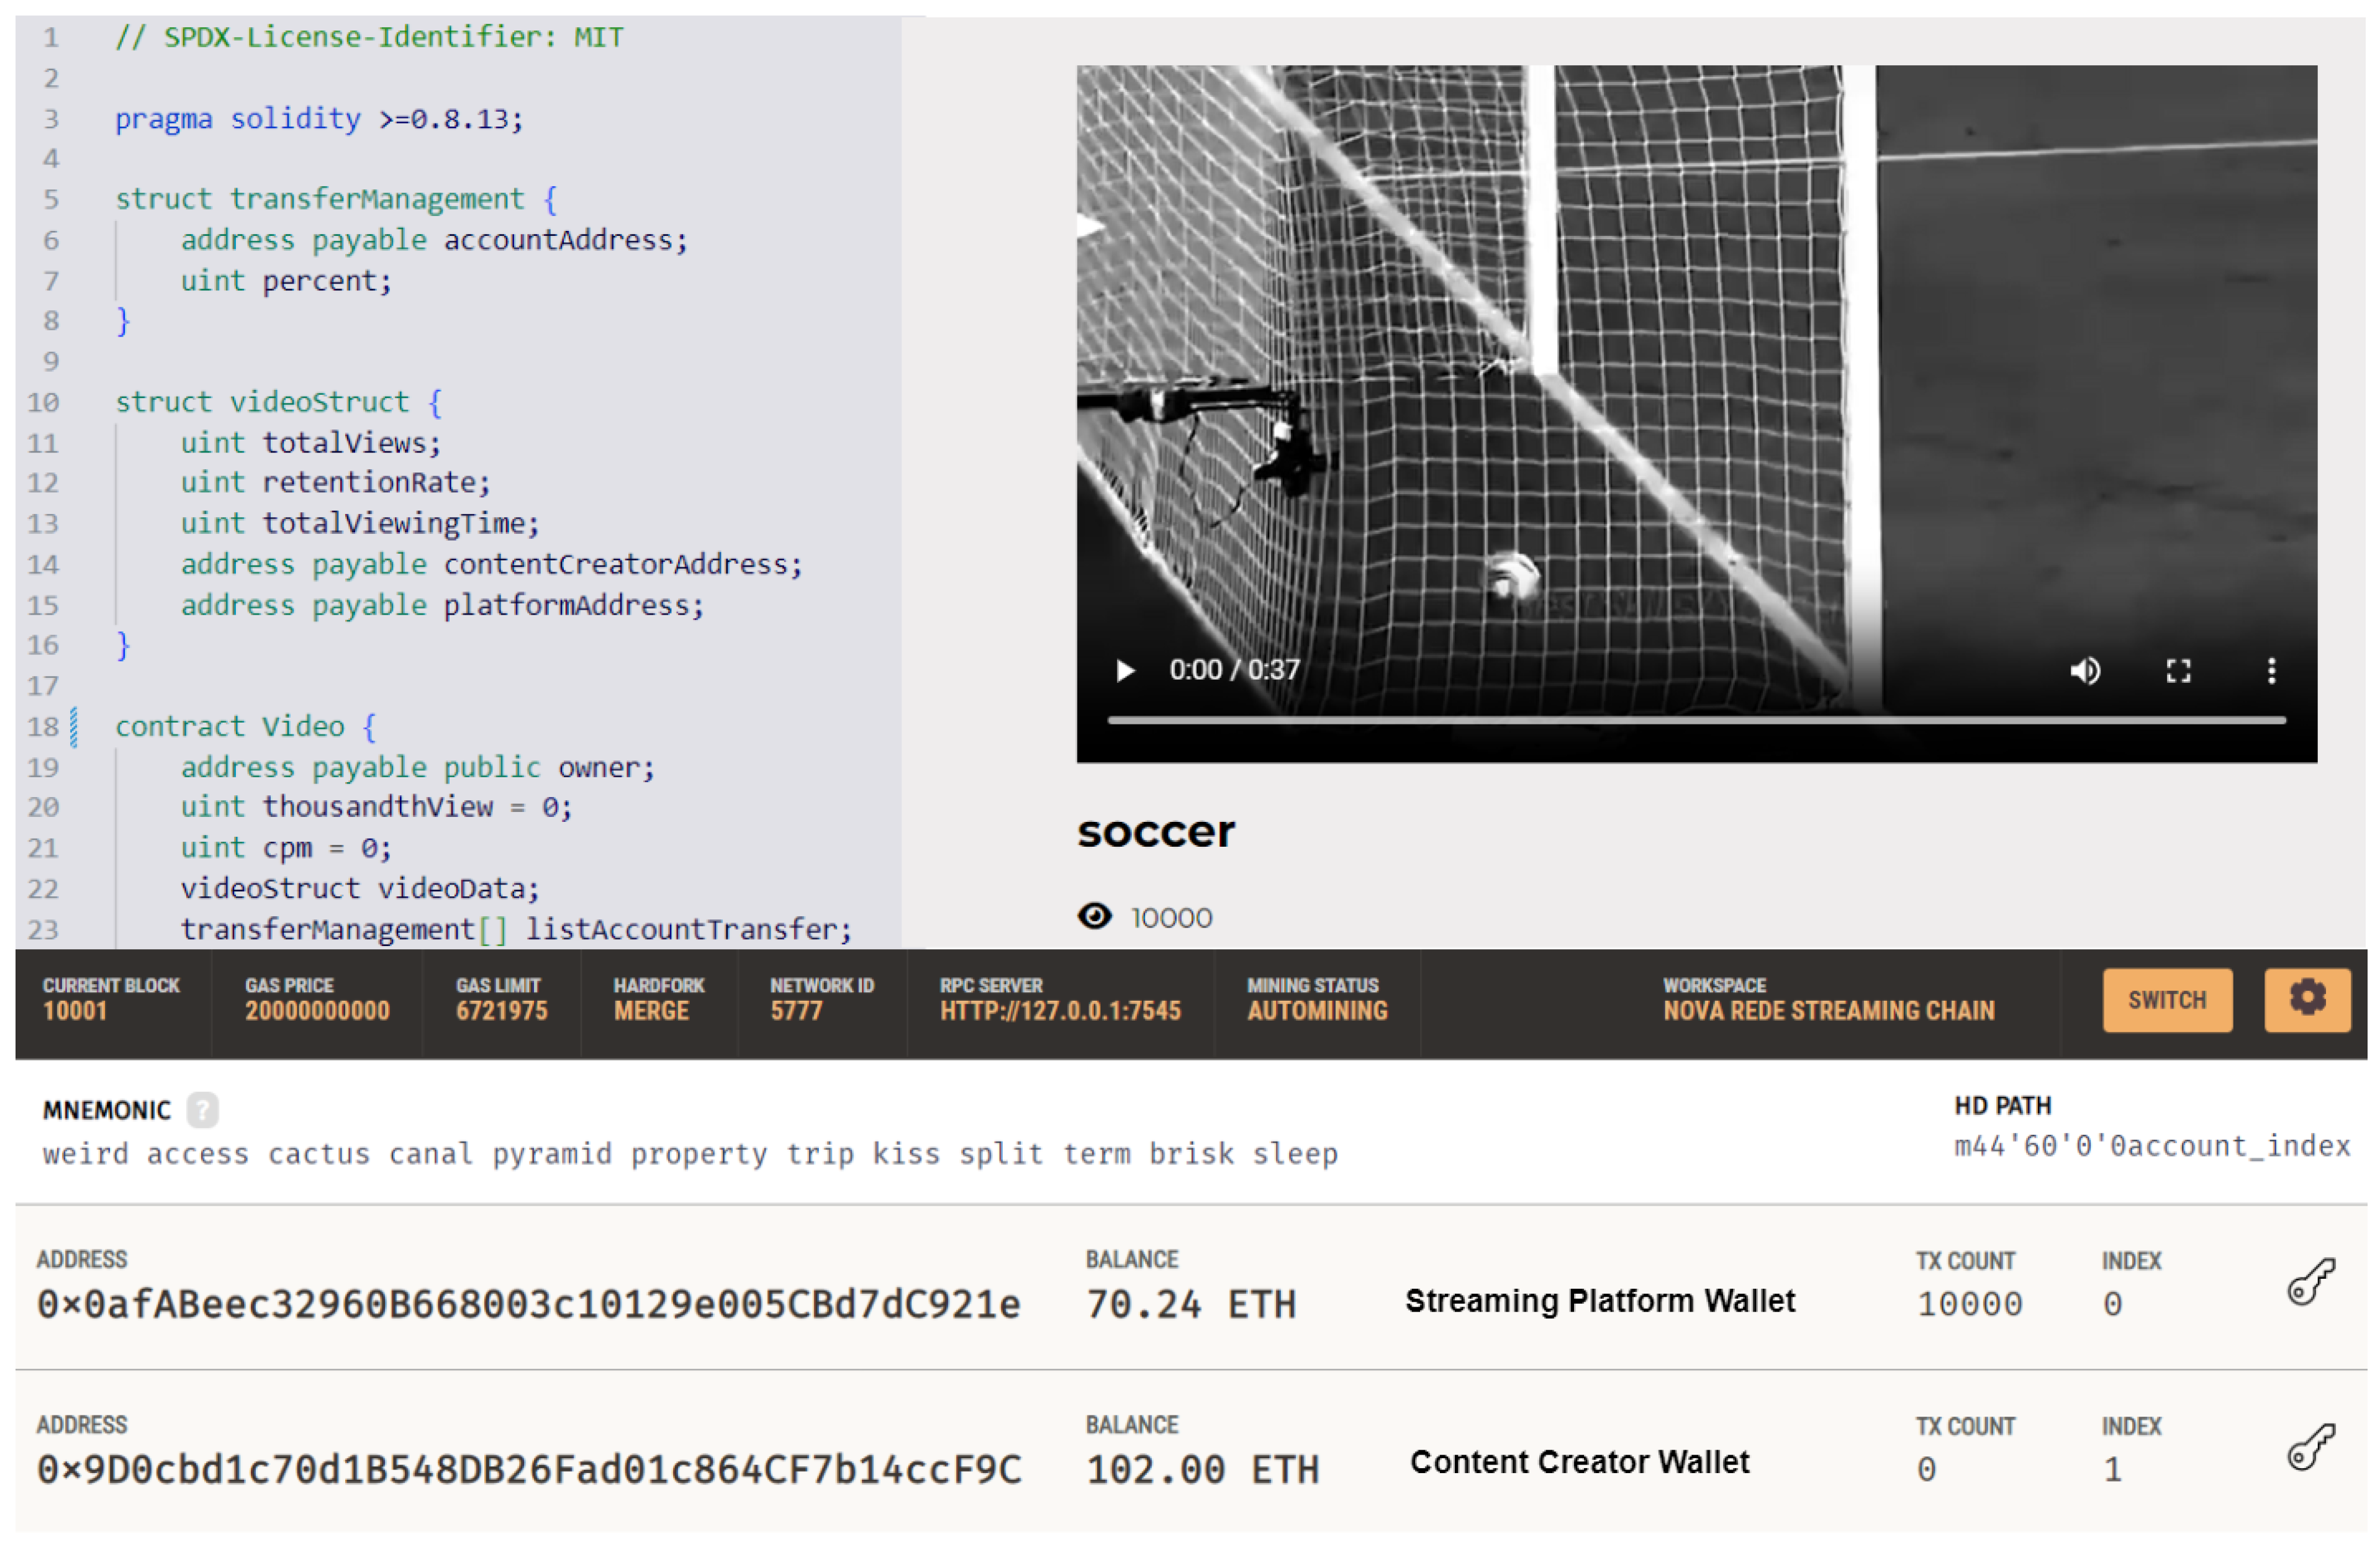Image resolution: width=2380 pixels, height=1547 pixels.
Task: Show key for Streaming Platform Wallet account
Action: click(2310, 1282)
